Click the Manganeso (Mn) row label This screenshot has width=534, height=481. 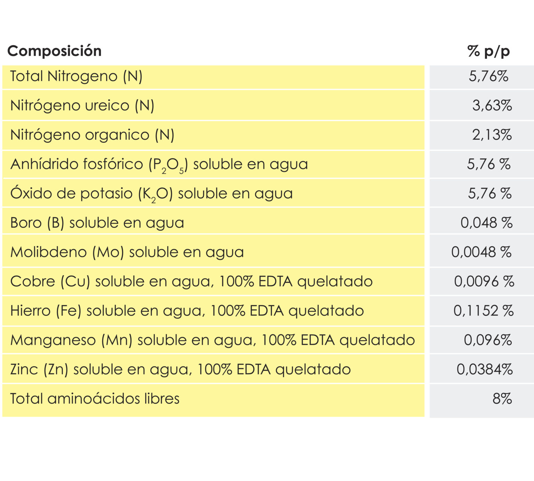(x=213, y=340)
